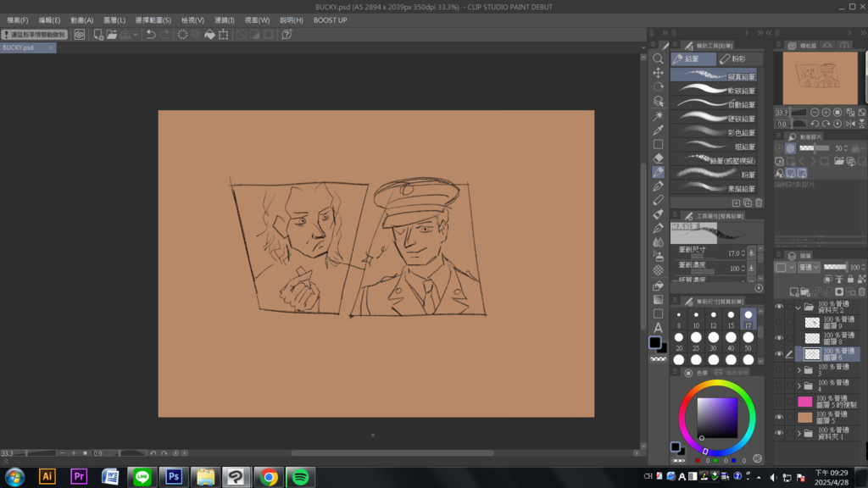
Task: Toggle visibility of layer 圖層 5
Action: (x=780, y=417)
